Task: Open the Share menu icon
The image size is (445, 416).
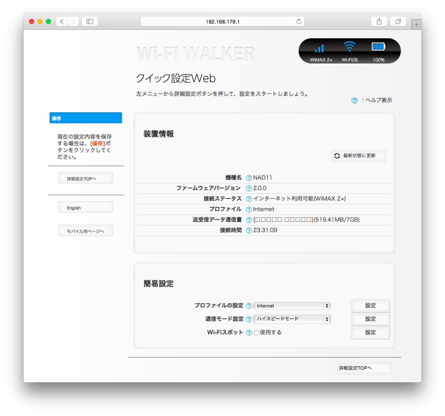Action: tap(379, 21)
